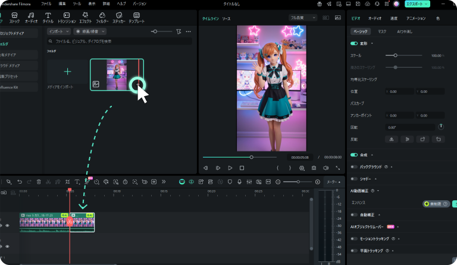Screen dimensions: 457x265
Task: Click the undo arrow in timeline toolbar
Action: (x=20, y=182)
